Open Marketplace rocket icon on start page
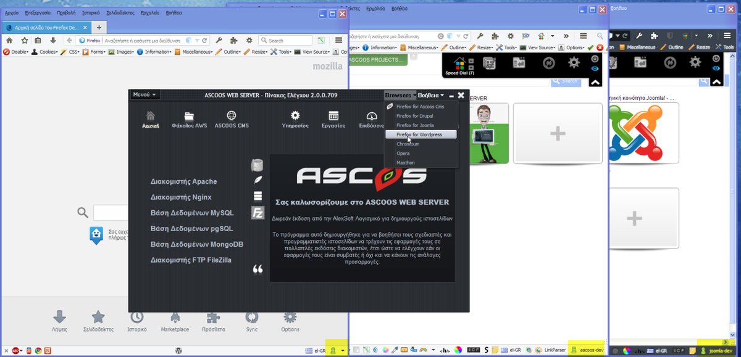Screen dimensions: 741x357 [175, 317]
